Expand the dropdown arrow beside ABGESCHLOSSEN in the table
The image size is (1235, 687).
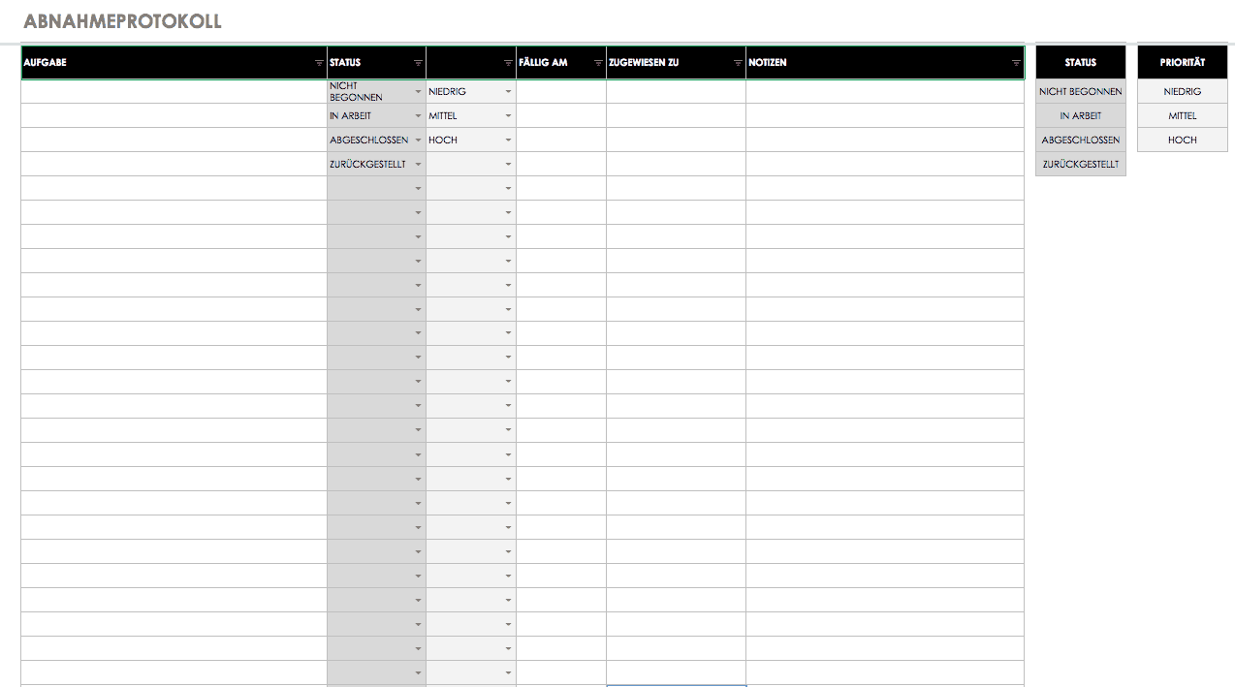[418, 141]
